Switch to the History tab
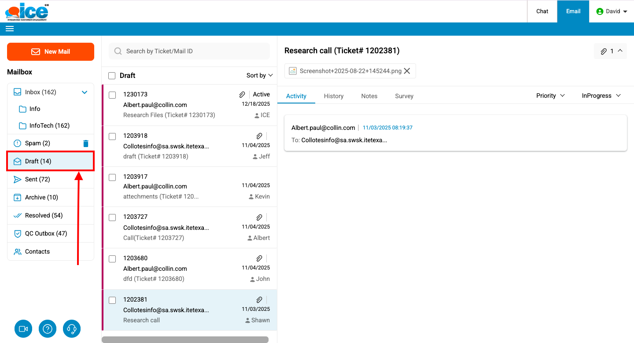634x343 pixels. [x=333, y=96]
